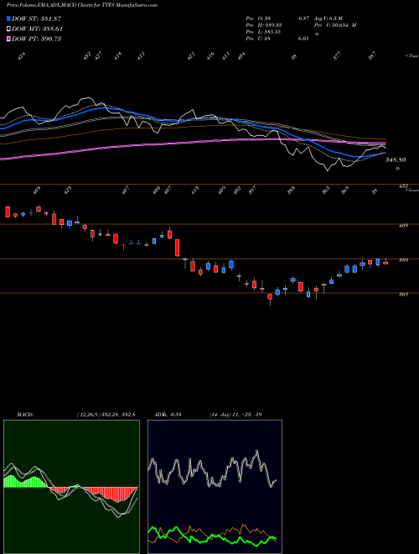Click the 432 price level label

coord(403,186)
